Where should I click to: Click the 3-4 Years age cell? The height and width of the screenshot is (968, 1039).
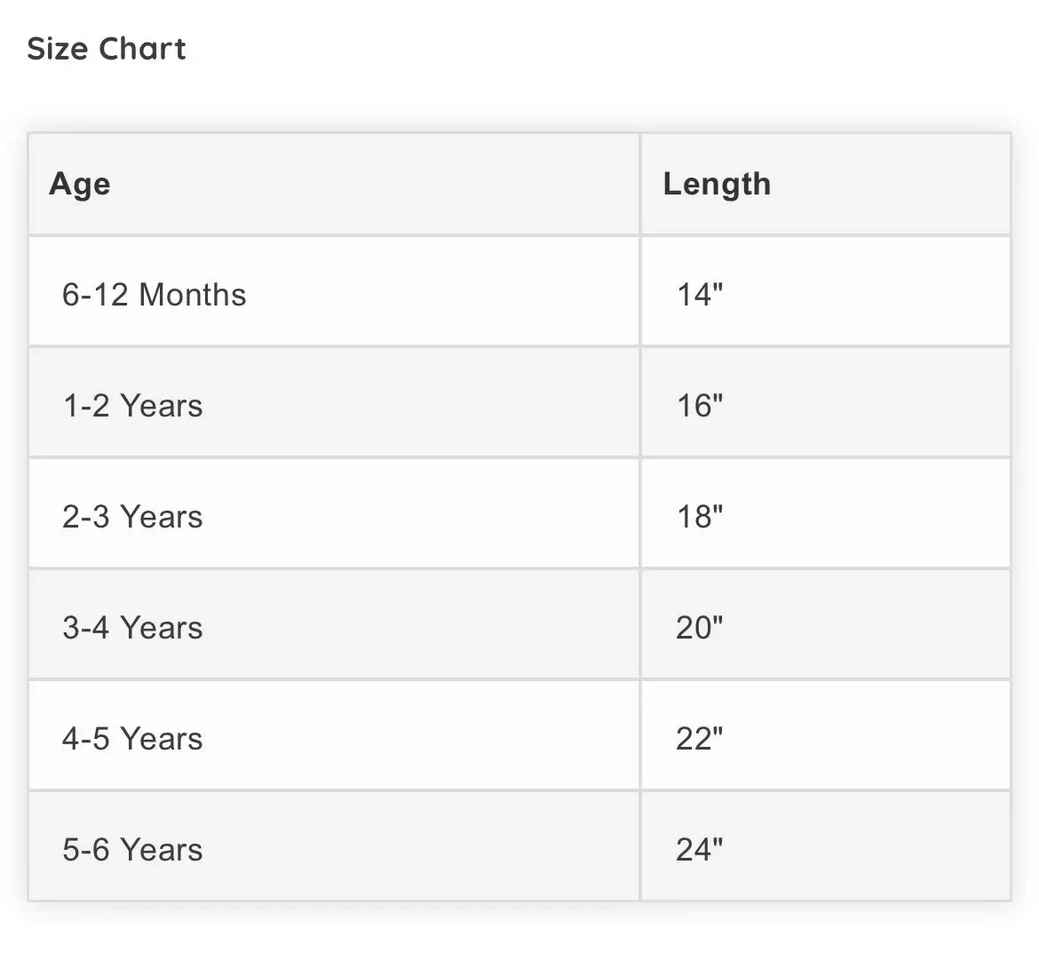tap(132, 628)
